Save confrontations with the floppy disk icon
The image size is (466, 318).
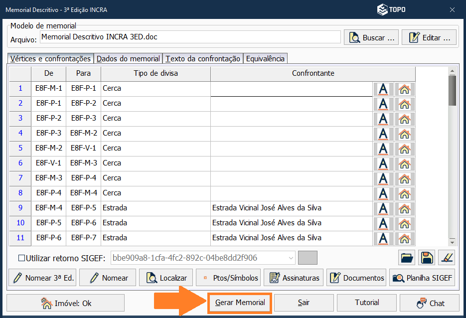click(427, 258)
